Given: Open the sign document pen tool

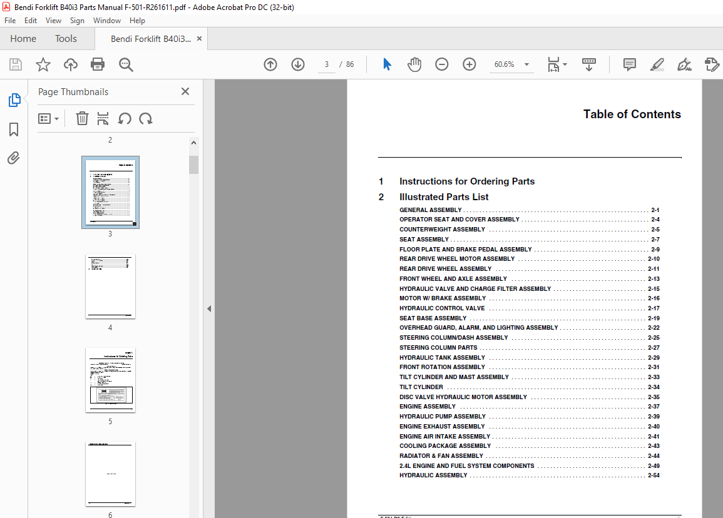Looking at the screenshot, I should [x=684, y=64].
